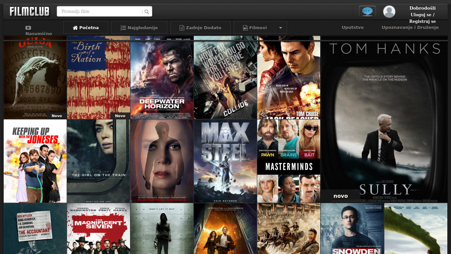Open the Ouija movie poster
The image size is (451, 254).
coord(35,77)
